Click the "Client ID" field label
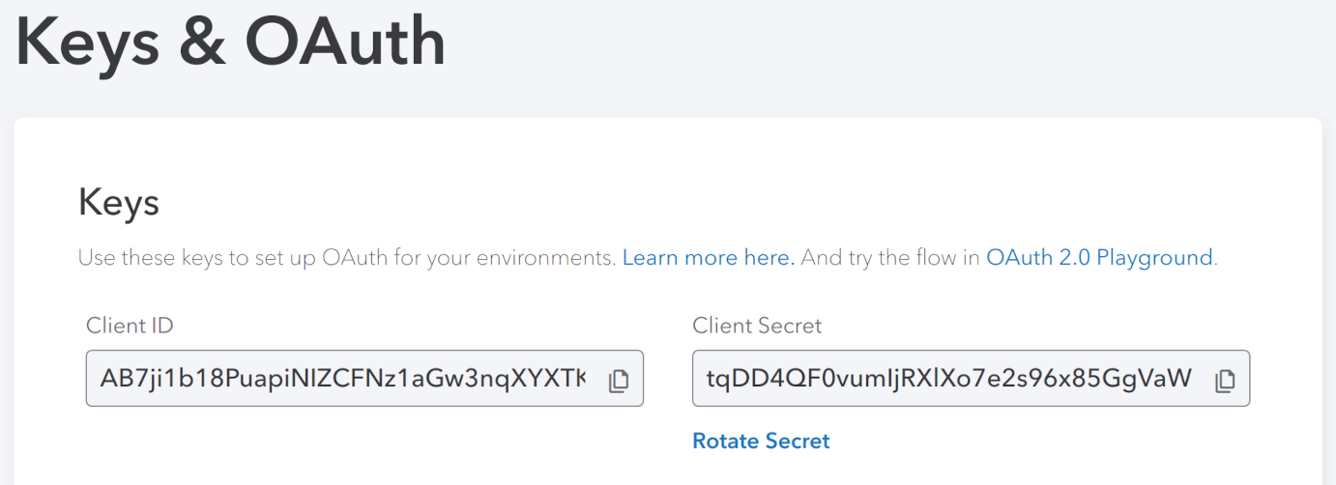The height and width of the screenshot is (485, 1336). tap(130, 326)
